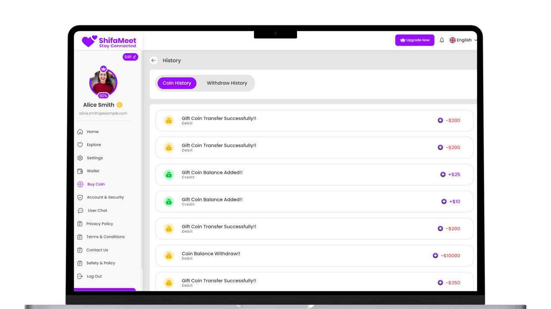Click the Explore heart icon
This screenshot has height=309, width=551.
click(x=80, y=145)
